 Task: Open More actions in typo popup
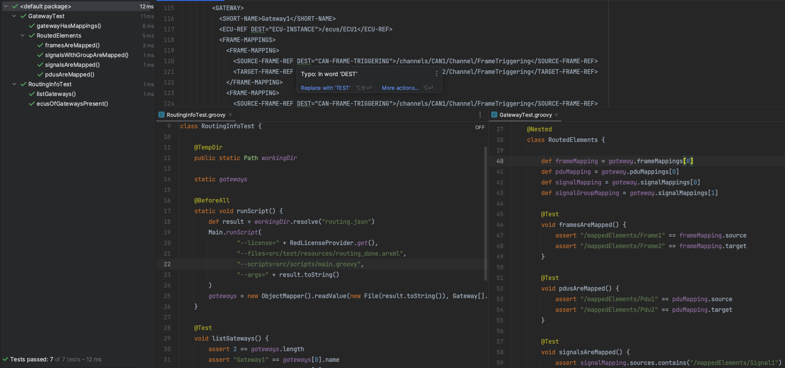pos(400,88)
